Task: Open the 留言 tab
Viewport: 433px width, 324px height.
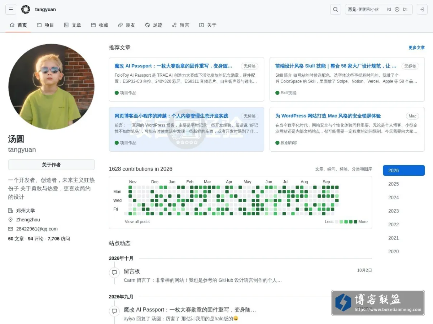Action: pyautogui.click(x=181, y=25)
